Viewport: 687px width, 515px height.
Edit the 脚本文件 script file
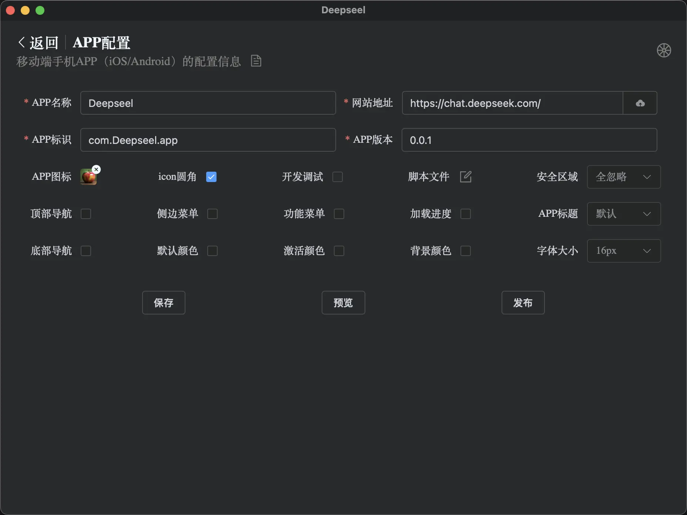point(466,177)
